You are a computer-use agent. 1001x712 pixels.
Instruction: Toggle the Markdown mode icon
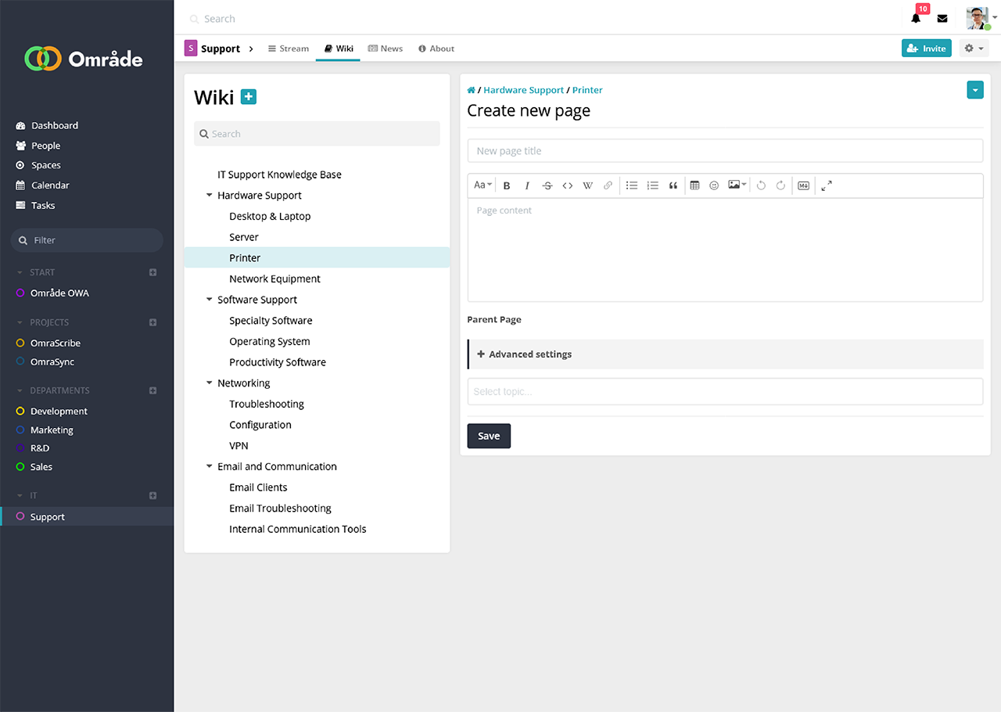click(803, 185)
